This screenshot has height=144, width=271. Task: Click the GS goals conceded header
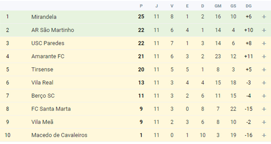[233, 6]
